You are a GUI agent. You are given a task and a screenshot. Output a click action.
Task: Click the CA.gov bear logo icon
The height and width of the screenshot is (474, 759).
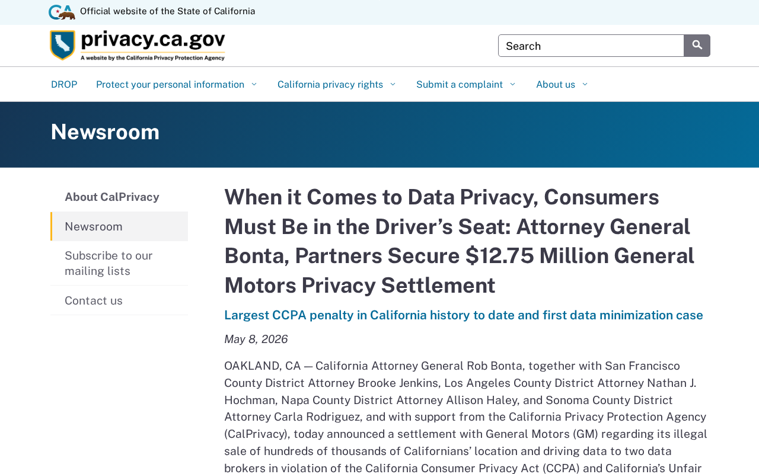[x=62, y=12]
